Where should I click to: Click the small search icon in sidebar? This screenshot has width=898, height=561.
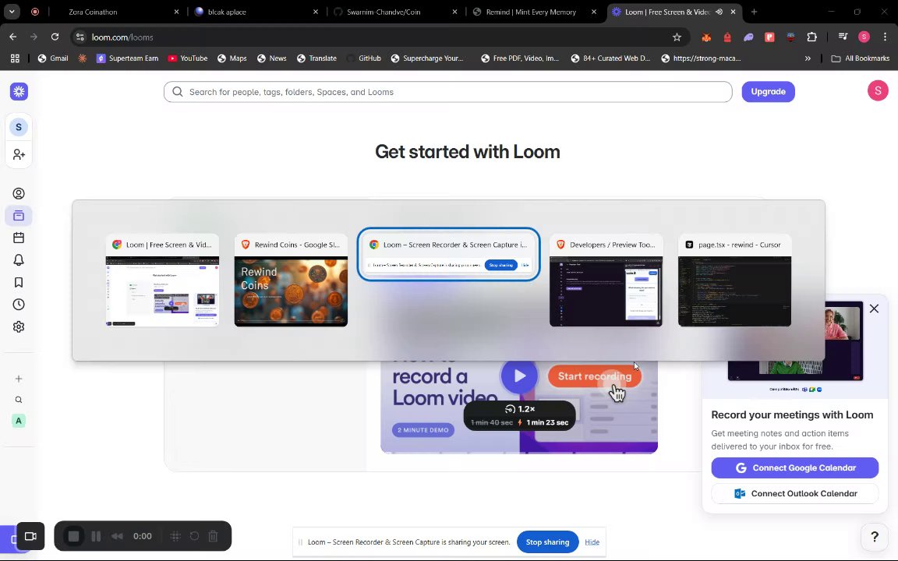(x=19, y=400)
